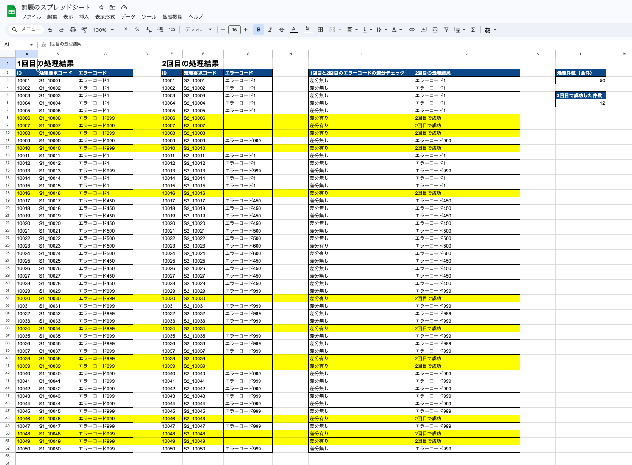Screen dimensions: 632x465
Task: Toggle strikethrough formatting
Action: pos(282,30)
